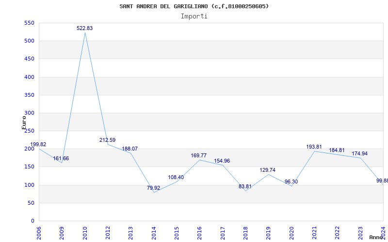
Task: Select the 50 y-axis tick label
Action: tap(31, 203)
